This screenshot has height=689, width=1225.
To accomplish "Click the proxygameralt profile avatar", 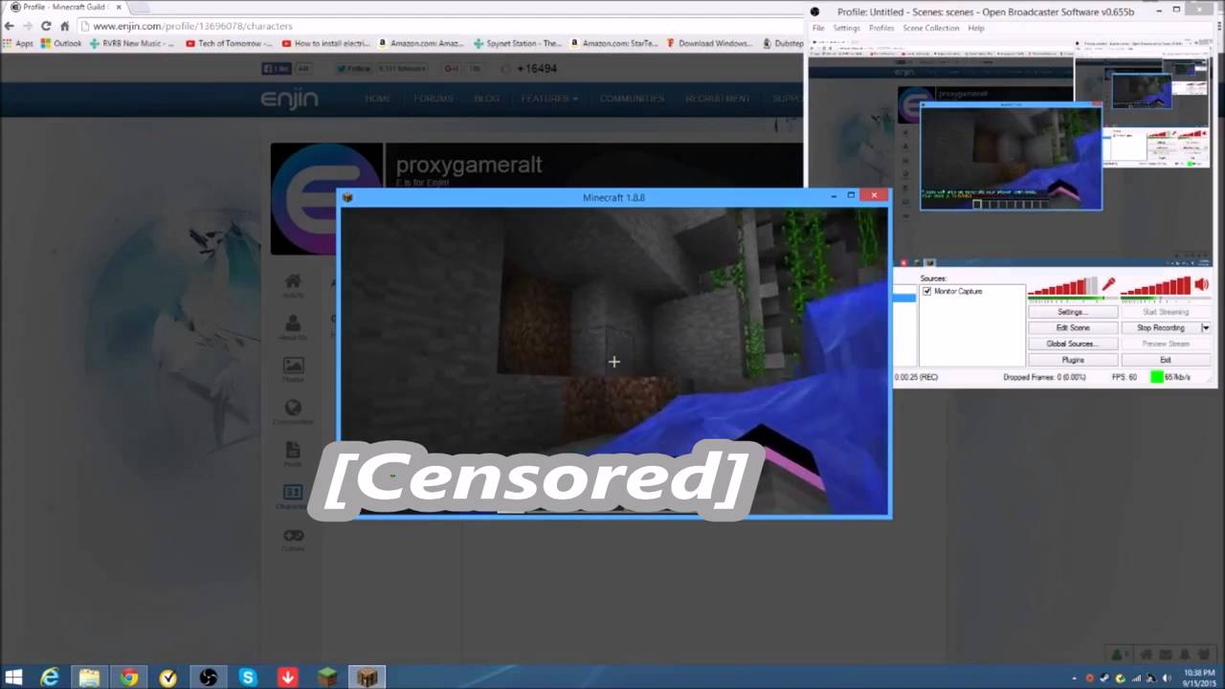I will [325, 198].
